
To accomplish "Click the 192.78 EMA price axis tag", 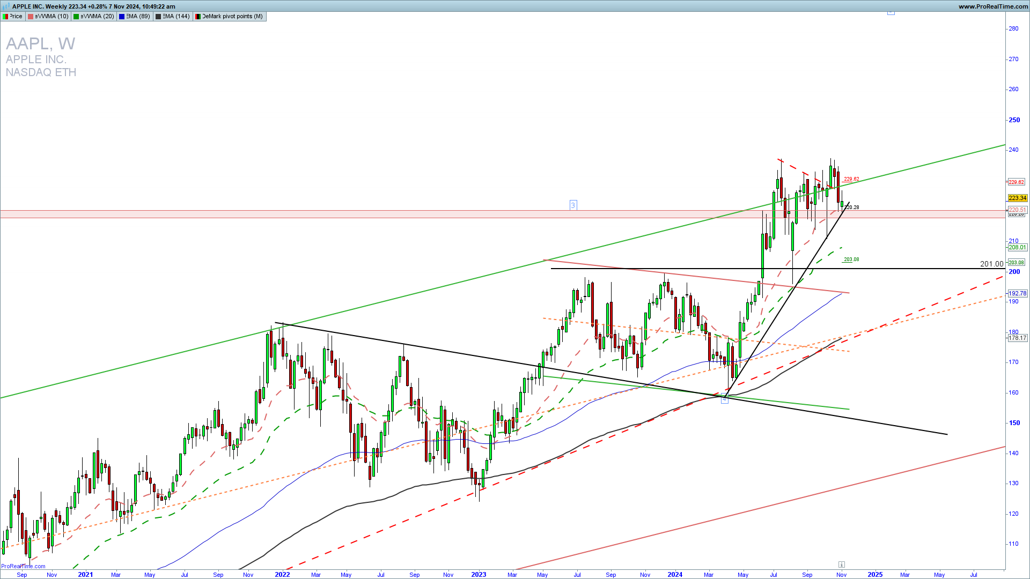I will [x=1018, y=294].
